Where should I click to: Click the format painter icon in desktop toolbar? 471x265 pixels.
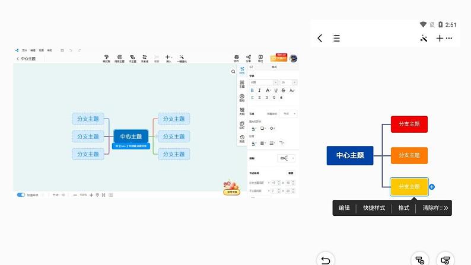(x=106, y=59)
